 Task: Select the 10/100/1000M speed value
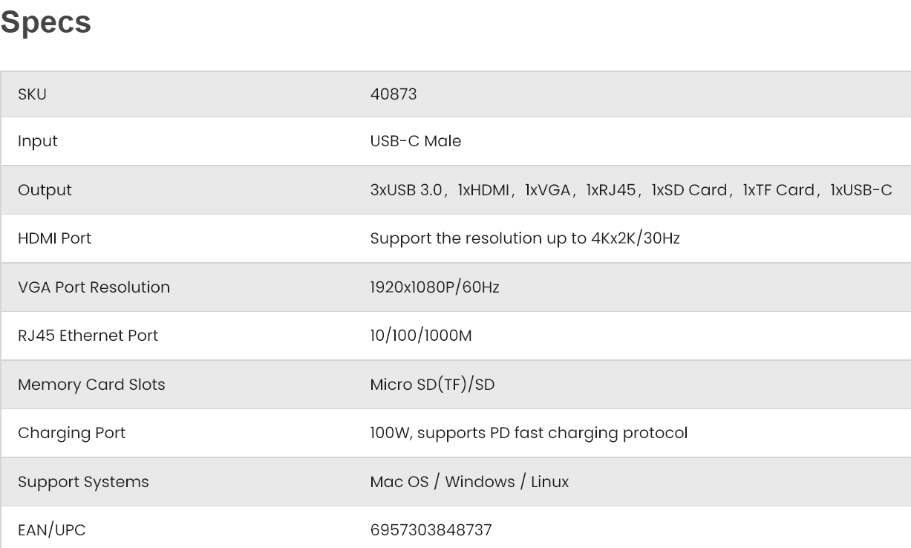tap(420, 336)
